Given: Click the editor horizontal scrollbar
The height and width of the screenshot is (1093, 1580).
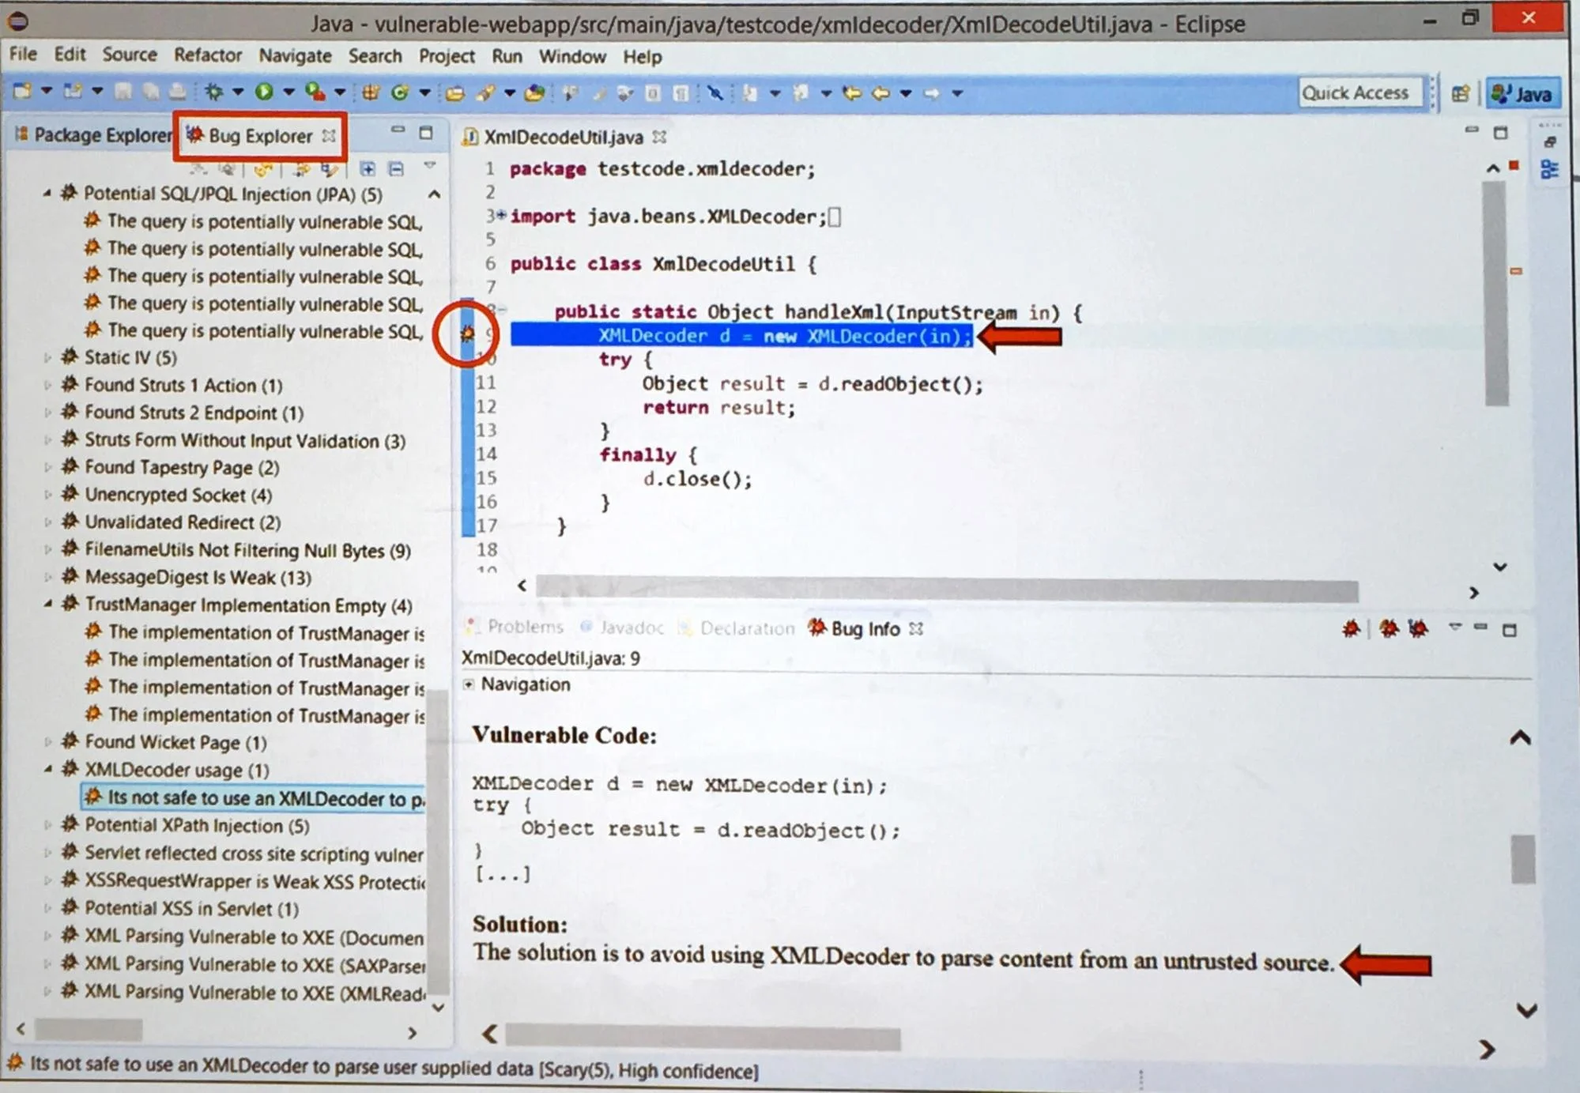Looking at the screenshot, I should pyautogui.click(x=946, y=589).
